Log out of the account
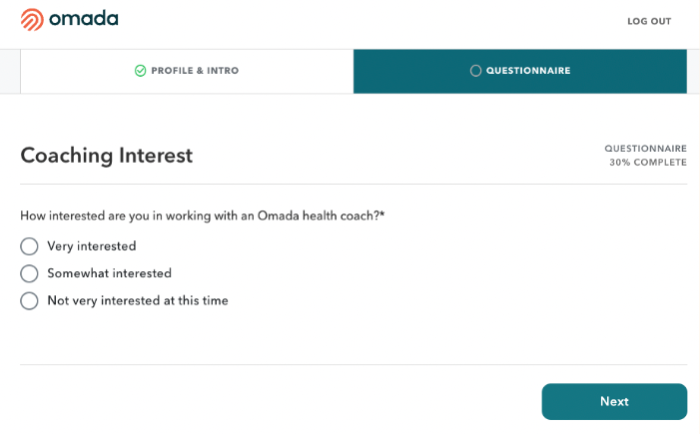The image size is (700, 434). tap(649, 21)
